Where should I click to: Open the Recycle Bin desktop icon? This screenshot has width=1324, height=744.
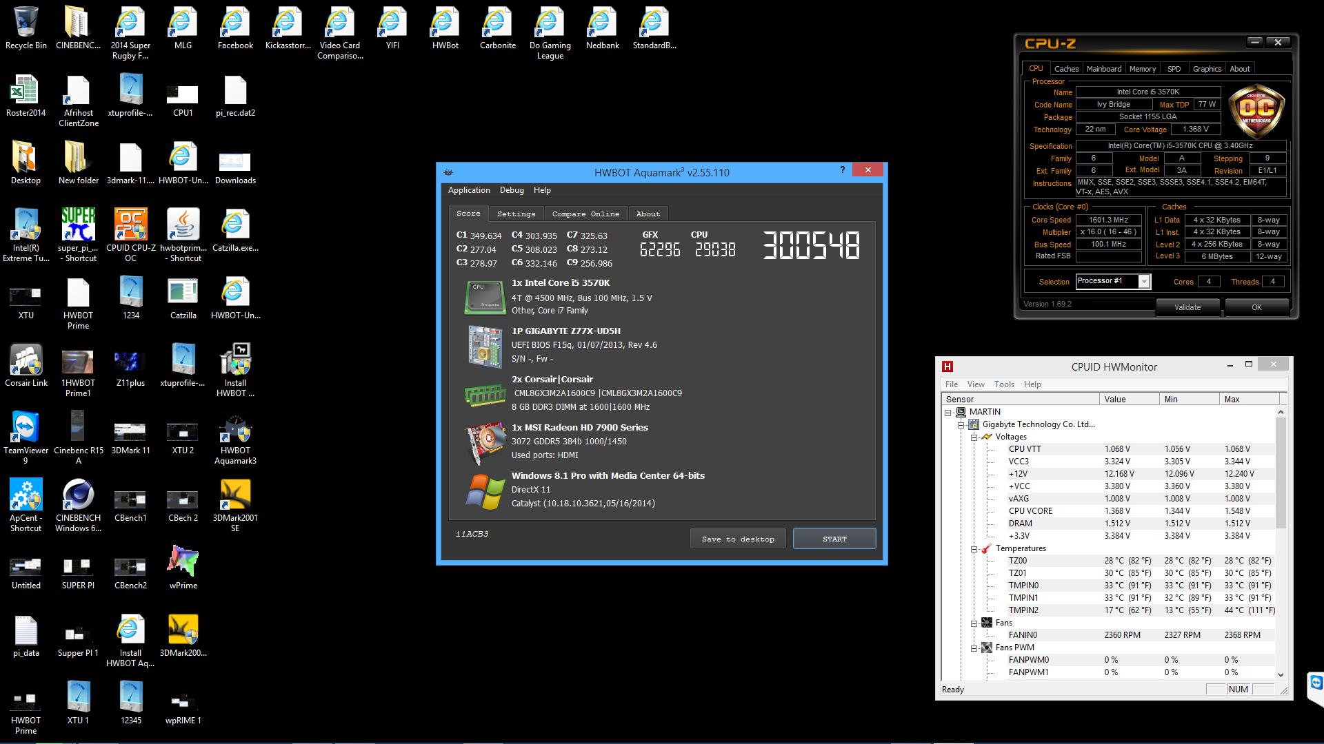tap(26, 29)
